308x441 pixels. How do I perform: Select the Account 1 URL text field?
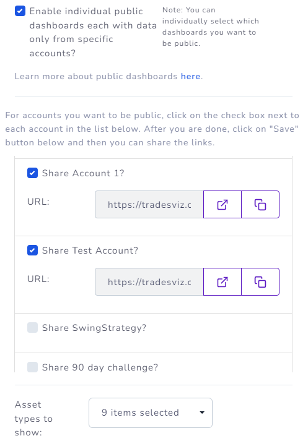149,205
